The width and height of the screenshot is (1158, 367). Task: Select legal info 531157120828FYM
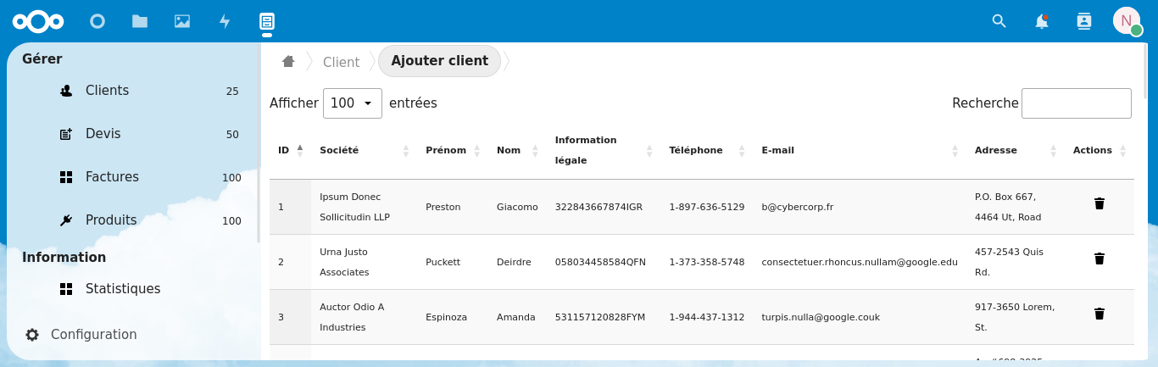pos(600,317)
